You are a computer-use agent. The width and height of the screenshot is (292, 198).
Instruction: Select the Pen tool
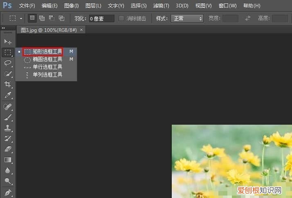[8, 193]
